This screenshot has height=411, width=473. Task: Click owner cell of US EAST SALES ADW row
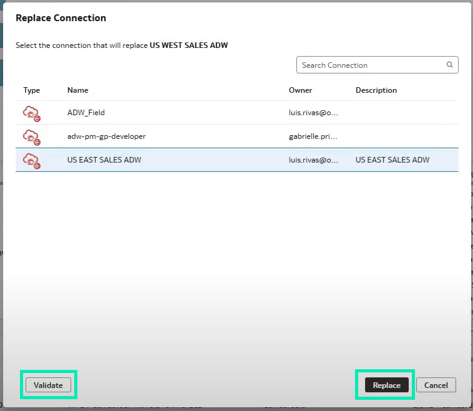click(314, 159)
